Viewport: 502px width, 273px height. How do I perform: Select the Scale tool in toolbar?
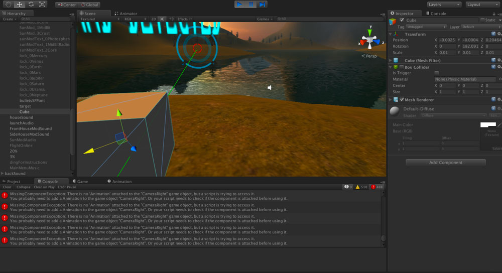tap(42, 5)
